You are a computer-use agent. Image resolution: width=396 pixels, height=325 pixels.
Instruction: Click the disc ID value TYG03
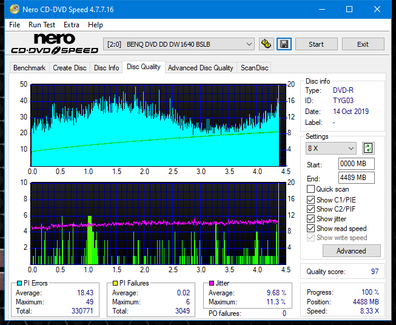(343, 101)
